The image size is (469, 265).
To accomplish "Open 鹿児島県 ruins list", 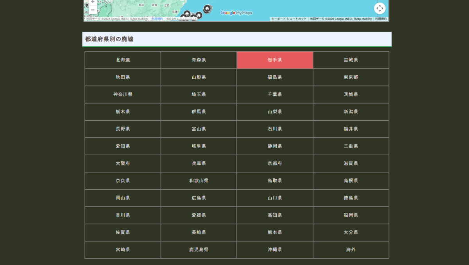I will pos(199,249).
